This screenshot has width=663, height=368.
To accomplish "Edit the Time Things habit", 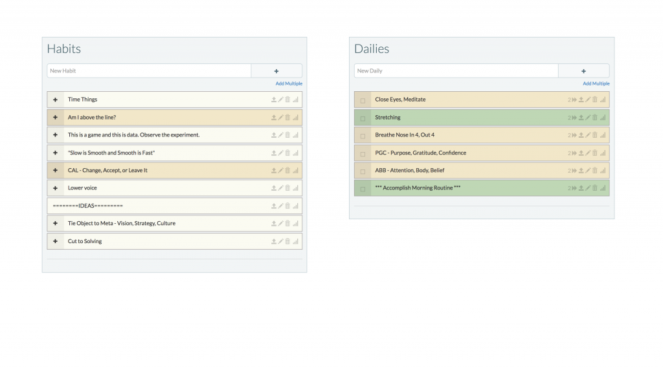I will pos(280,100).
